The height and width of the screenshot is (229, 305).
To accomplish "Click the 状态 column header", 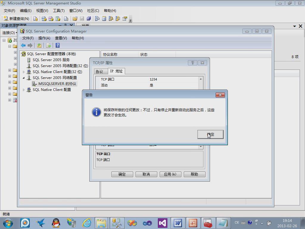I will coord(157,54).
